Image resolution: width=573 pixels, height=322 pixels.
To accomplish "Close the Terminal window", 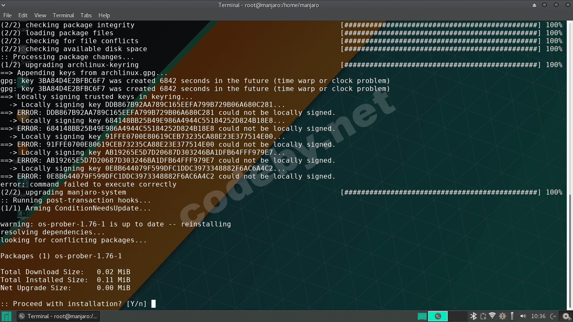I will tap(567, 5).
